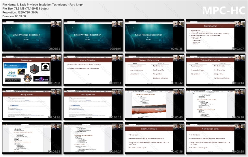Screen dimensions: 248x157
Task: Open Getting Started thumbnail at 00:04:46
Action: [32, 104]
